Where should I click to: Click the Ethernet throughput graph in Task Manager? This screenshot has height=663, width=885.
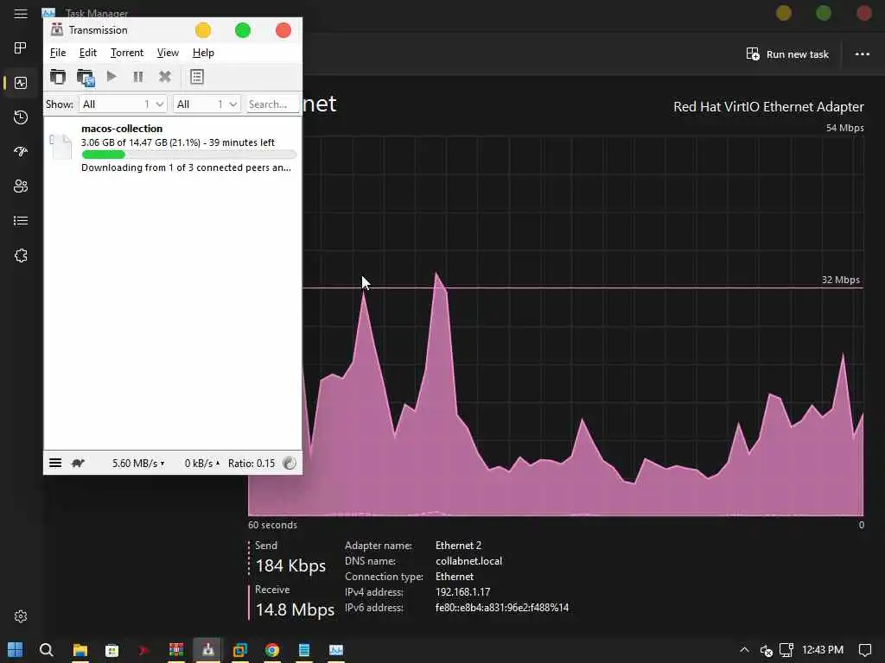(x=556, y=325)
